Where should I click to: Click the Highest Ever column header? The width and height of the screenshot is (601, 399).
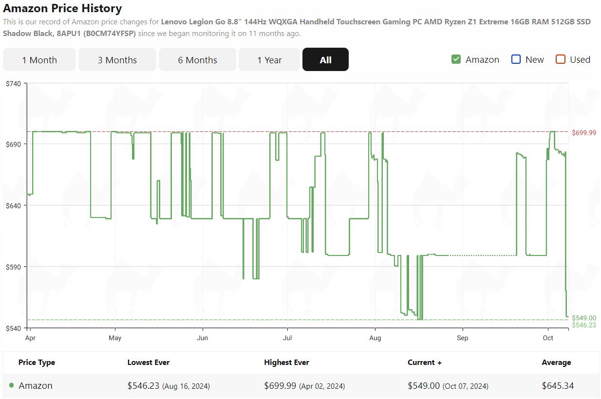[286, 363]
